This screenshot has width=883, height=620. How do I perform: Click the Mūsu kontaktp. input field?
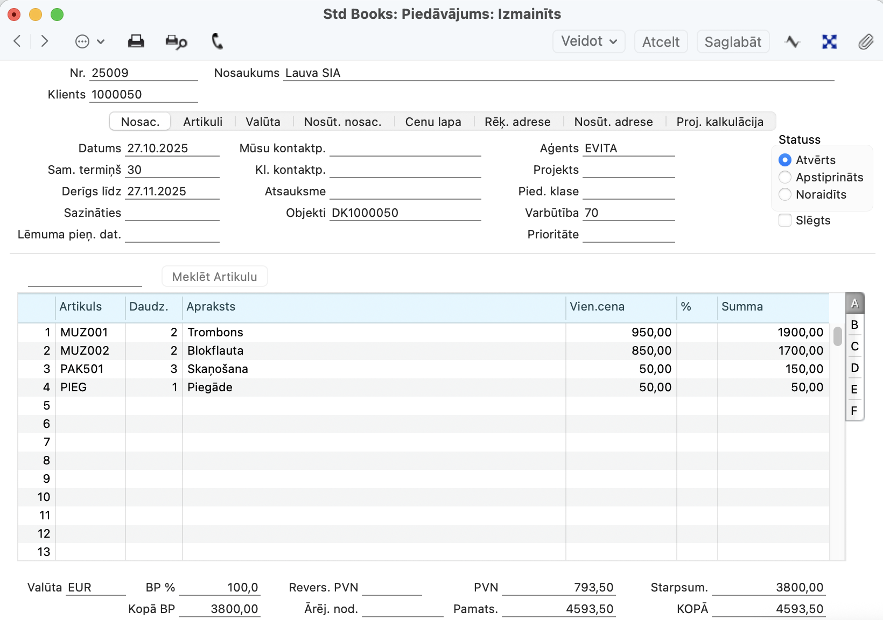tap(405, 149)
